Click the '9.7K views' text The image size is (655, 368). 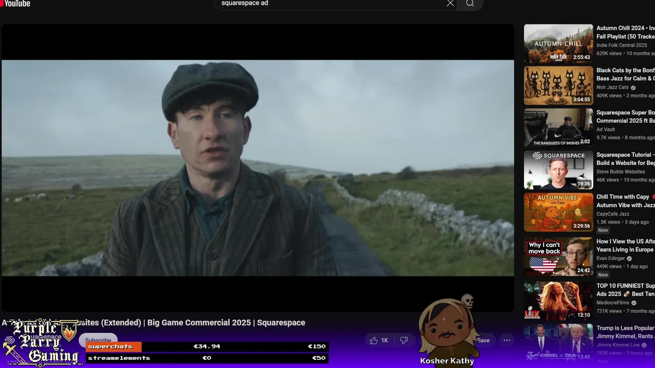pyautogui.click(x=608, y=137)
